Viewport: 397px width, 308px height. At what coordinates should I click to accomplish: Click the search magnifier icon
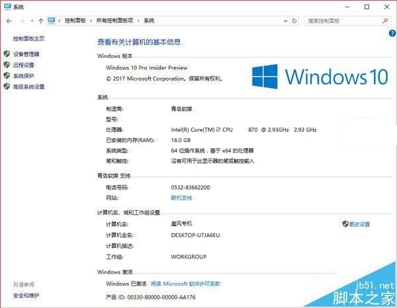click(385, 20)
